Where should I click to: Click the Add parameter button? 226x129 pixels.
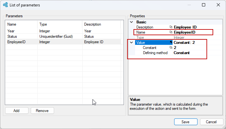tap(17, 110)
